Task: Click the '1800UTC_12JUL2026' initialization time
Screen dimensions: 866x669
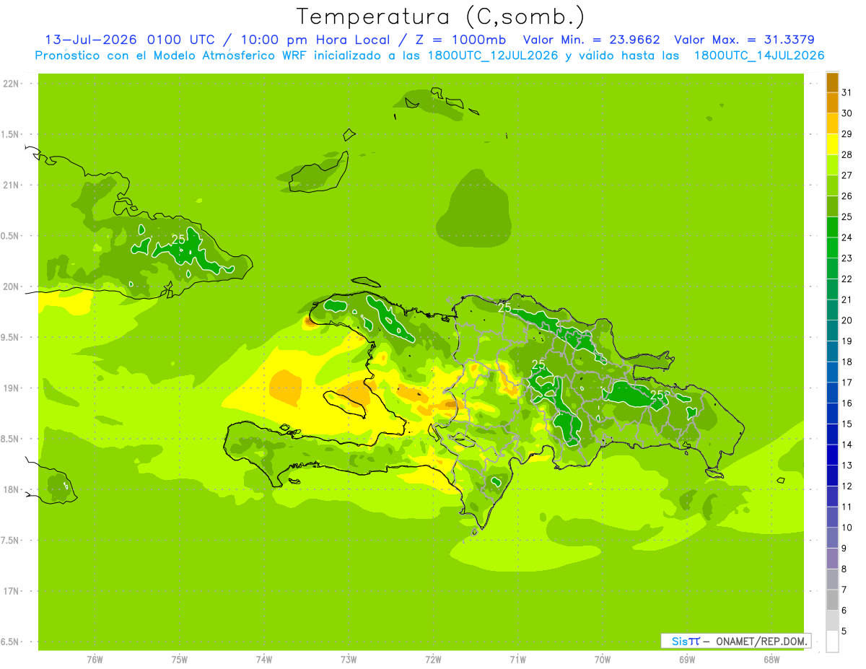Action: click(x=494, y=56)
